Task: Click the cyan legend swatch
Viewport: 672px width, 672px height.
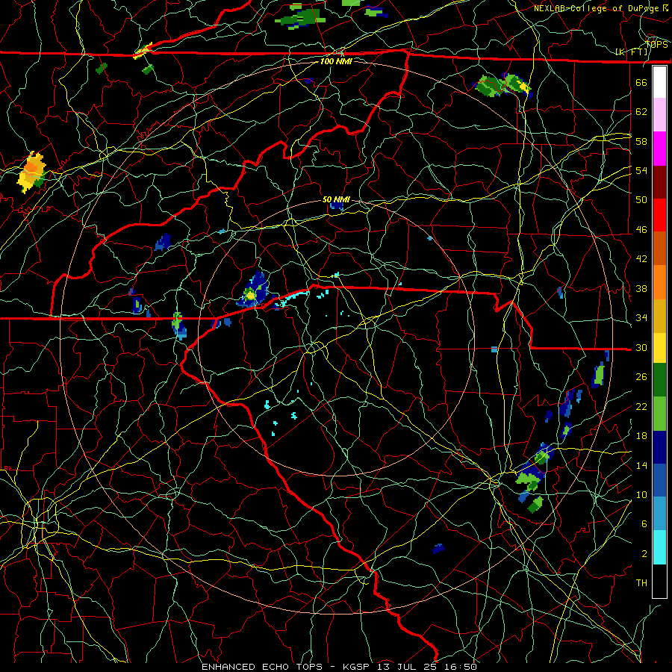Action: click(x=659, y=547)
